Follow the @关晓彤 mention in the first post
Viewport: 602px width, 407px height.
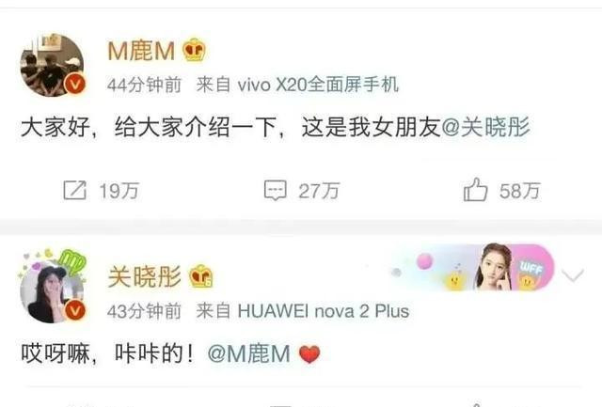click(486, 127)
